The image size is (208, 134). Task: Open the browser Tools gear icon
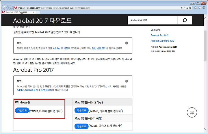[x=204, y=8]
